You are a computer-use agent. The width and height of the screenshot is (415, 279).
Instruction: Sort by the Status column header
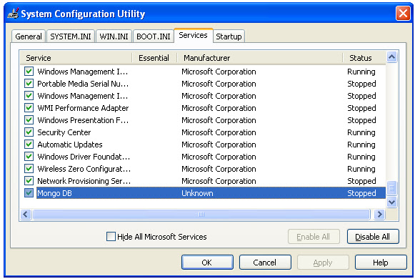[364, 58]
